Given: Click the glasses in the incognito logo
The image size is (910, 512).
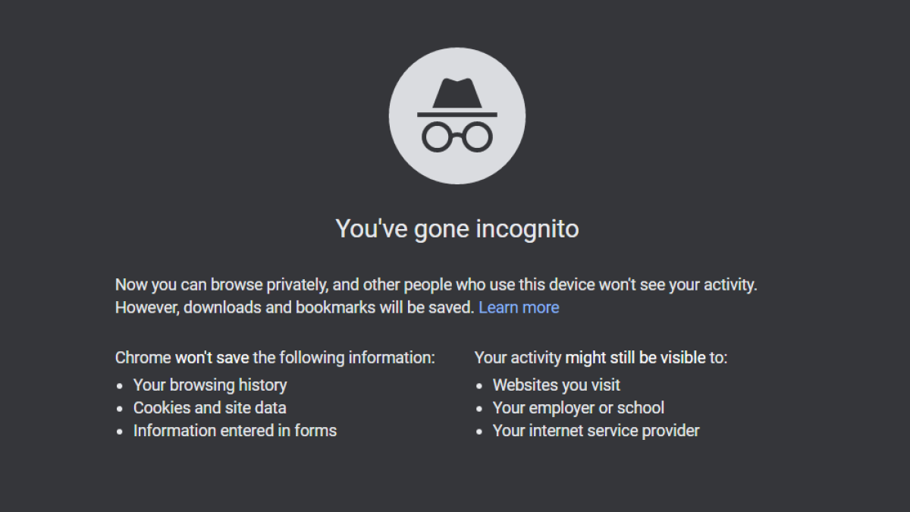Looking at the screenshot, I should [457, 137].
